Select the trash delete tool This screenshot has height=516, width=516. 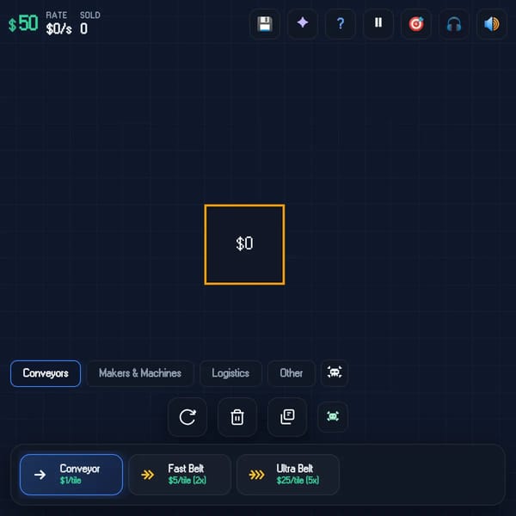(237, 417)
